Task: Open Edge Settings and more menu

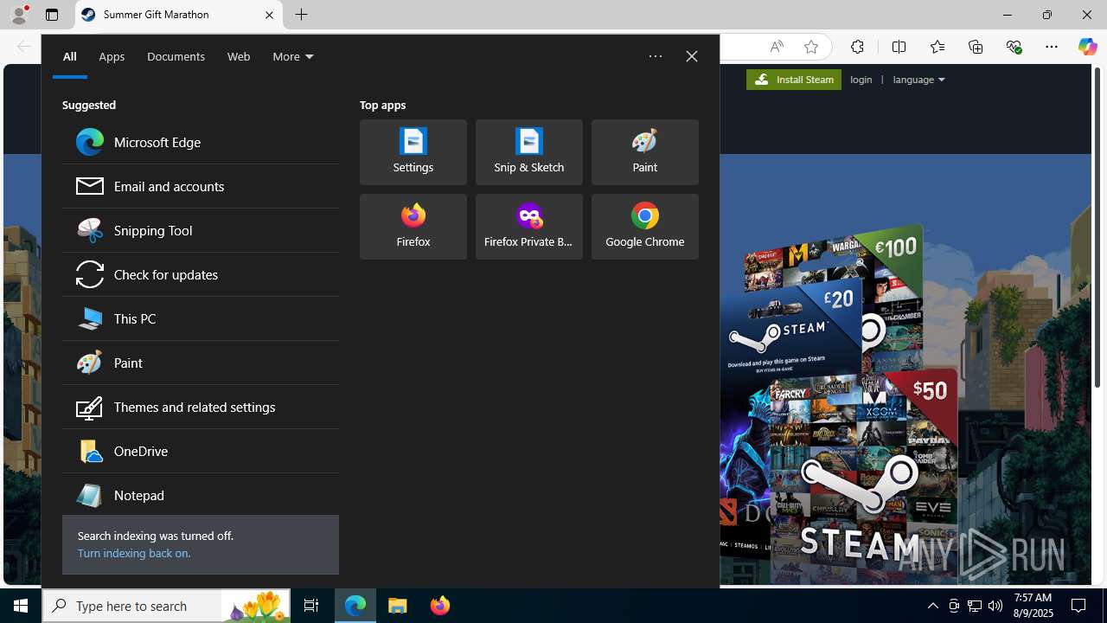Action: click(1052, 47)
